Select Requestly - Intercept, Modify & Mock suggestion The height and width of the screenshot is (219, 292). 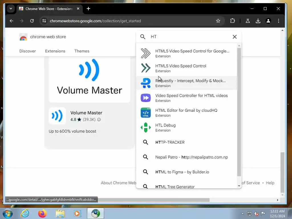pyautogui.click(x=186, y=83)
